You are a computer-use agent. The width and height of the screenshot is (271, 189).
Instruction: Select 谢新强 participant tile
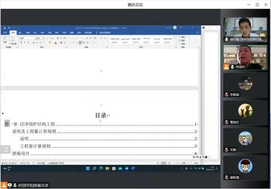point(245,168)
